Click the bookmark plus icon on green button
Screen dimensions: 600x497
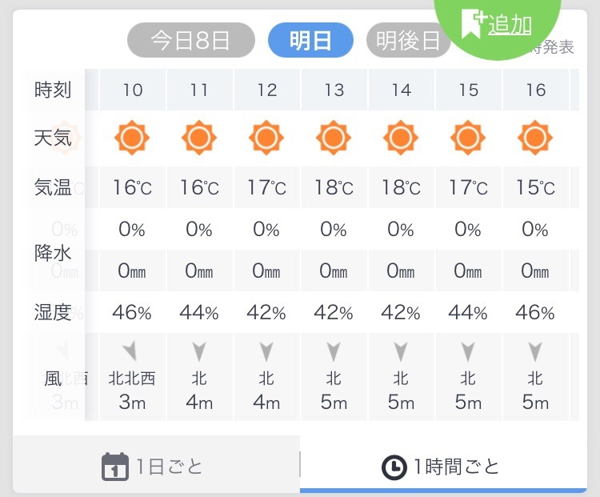pyautogui.click(x=472, y=26)
